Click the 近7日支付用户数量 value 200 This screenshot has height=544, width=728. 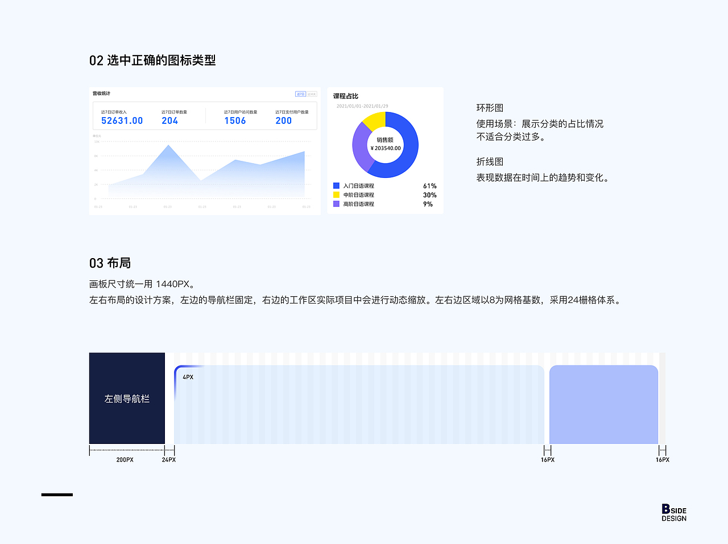point(283,121)
